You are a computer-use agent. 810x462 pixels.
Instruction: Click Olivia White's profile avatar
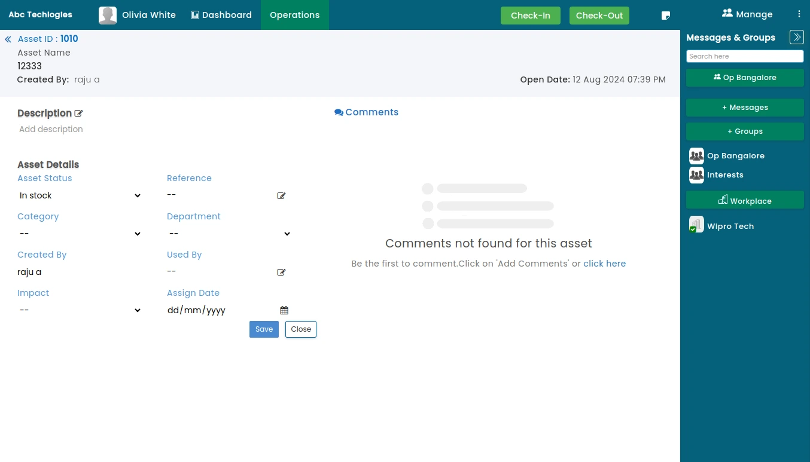point(108,16)
